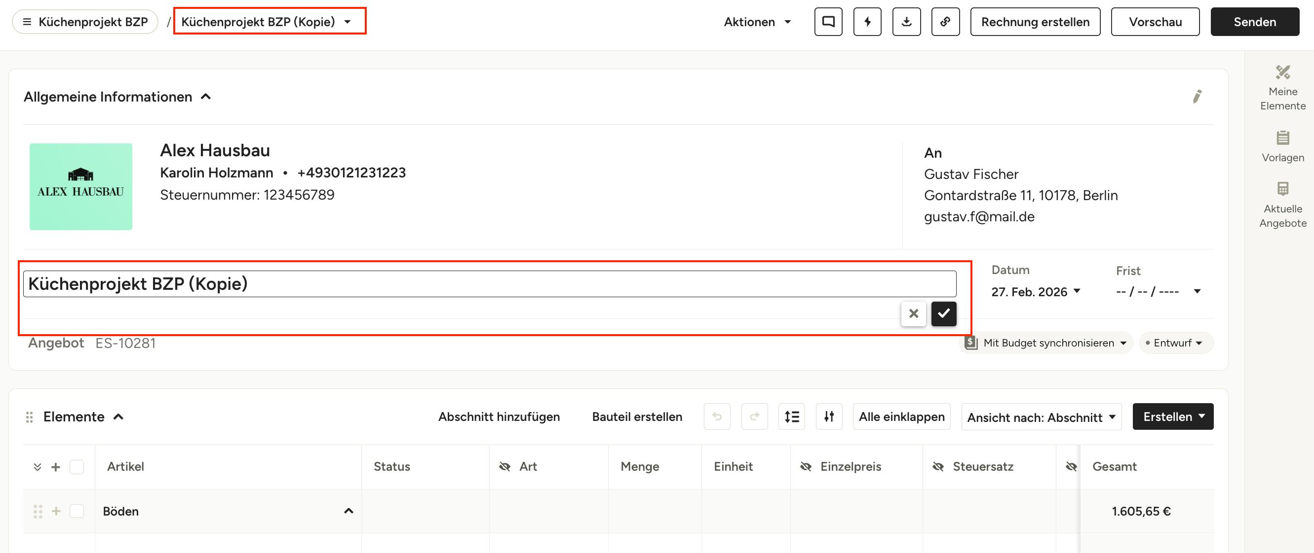Viewport: 1314px width, 553px height.
Task: Click the plus icon in table header
Action: coord(56,466)
